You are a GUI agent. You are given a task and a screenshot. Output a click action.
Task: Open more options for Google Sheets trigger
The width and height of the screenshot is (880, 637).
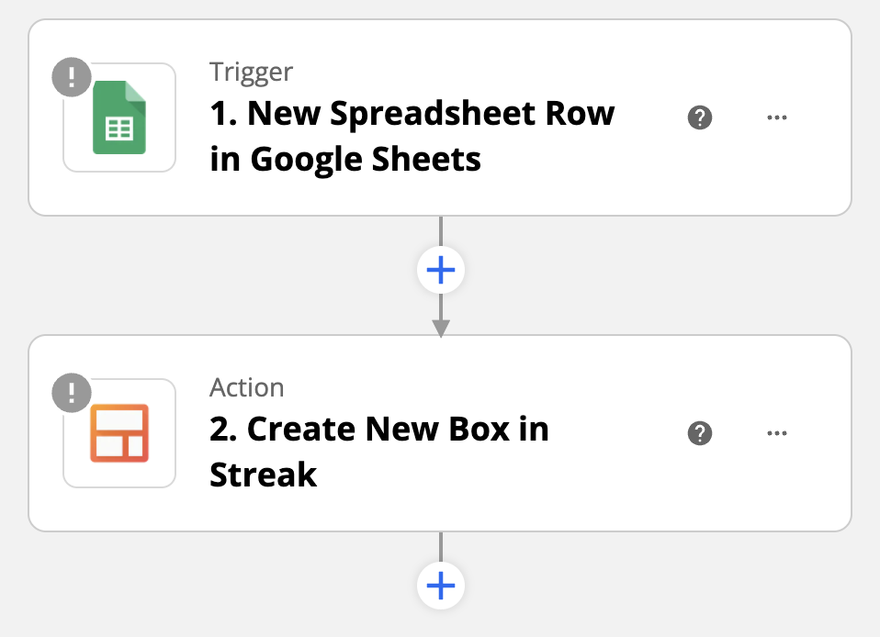coord(777,117)
